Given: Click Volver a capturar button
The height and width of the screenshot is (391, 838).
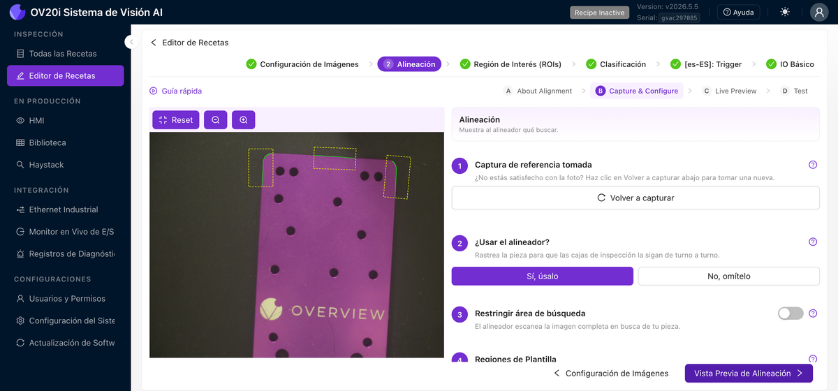Looking at the screenshot, I should tap(635, 198).
